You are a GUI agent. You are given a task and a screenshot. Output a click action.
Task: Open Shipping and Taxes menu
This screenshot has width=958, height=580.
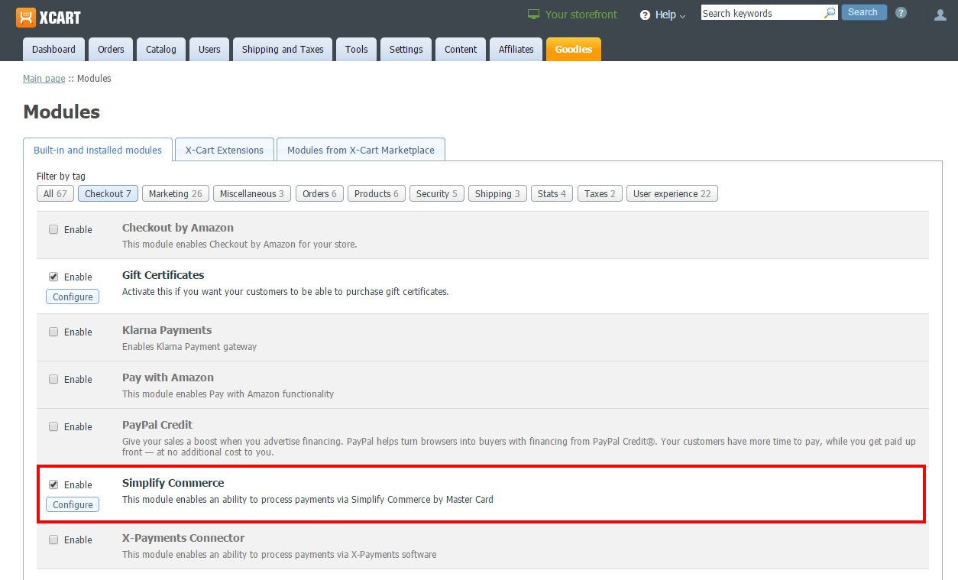[283, 49]
